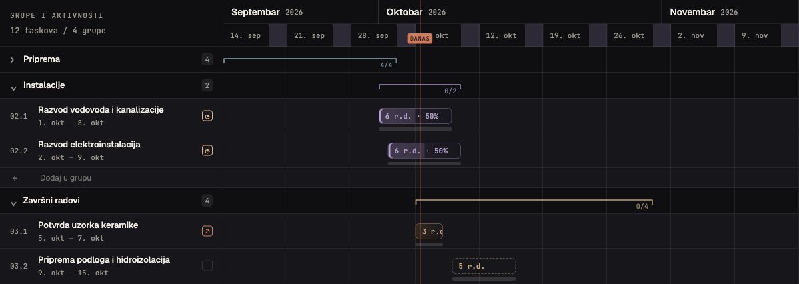Click 12 taskova / 4 grupe summary
Image resolution: width=799 pixels, height=284 pixels.
58,31
